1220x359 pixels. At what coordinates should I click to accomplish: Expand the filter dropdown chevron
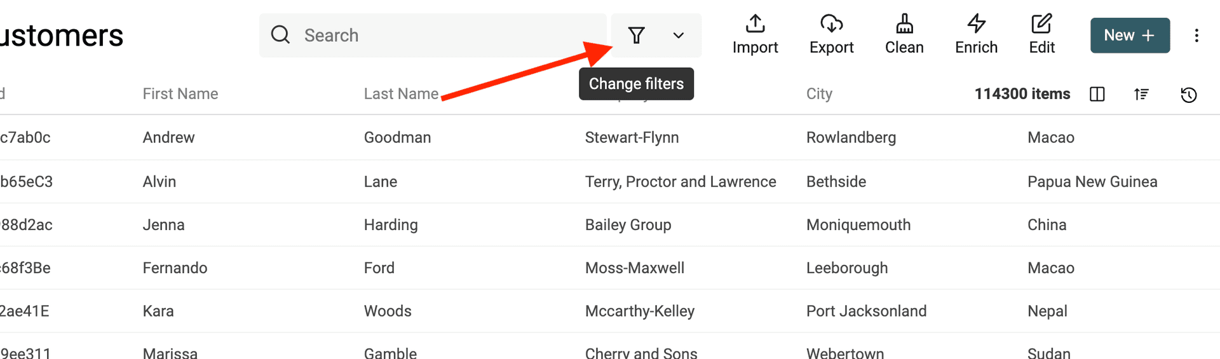679,36
